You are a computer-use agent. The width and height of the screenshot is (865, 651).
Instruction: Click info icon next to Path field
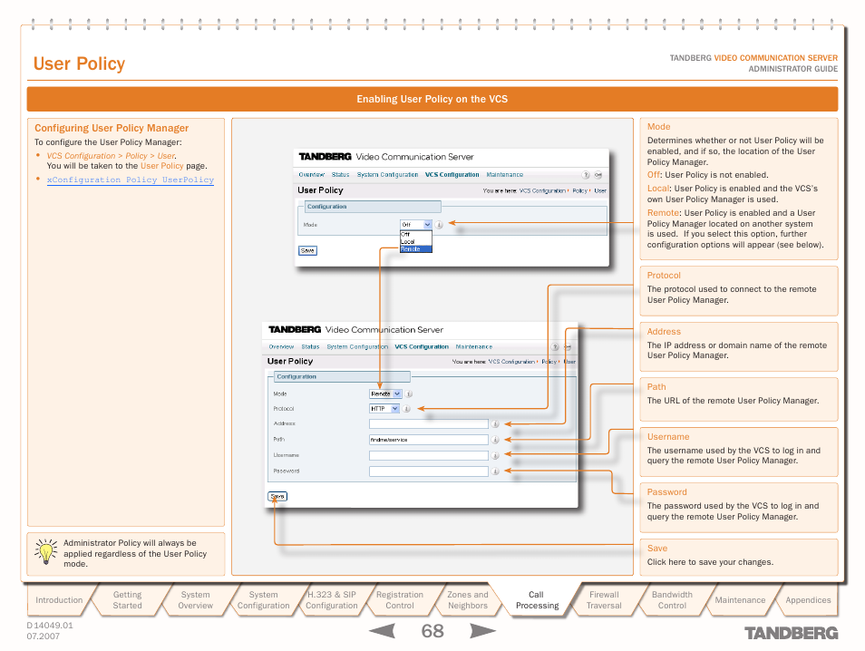pos(495,440)
